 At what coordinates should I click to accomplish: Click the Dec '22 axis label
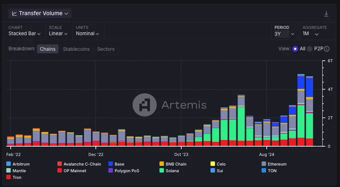(x=95, y=154)
